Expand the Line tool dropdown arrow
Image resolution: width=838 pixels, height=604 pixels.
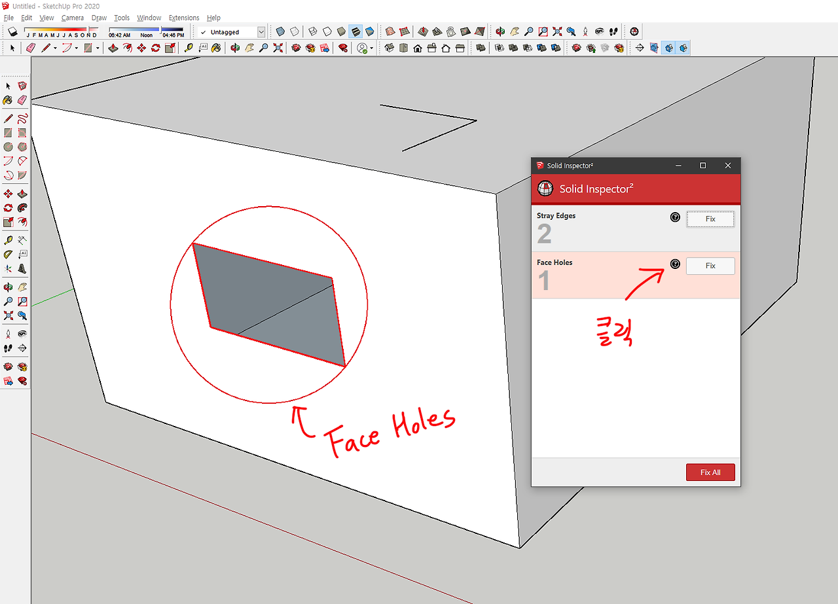[x=55, y=48]
